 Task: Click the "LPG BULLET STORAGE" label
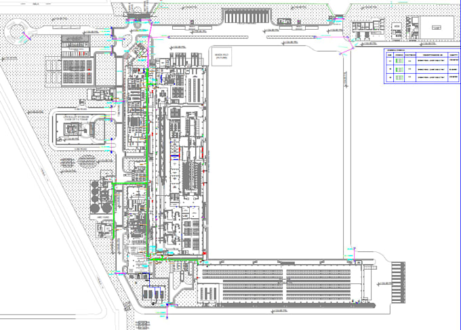76,117
